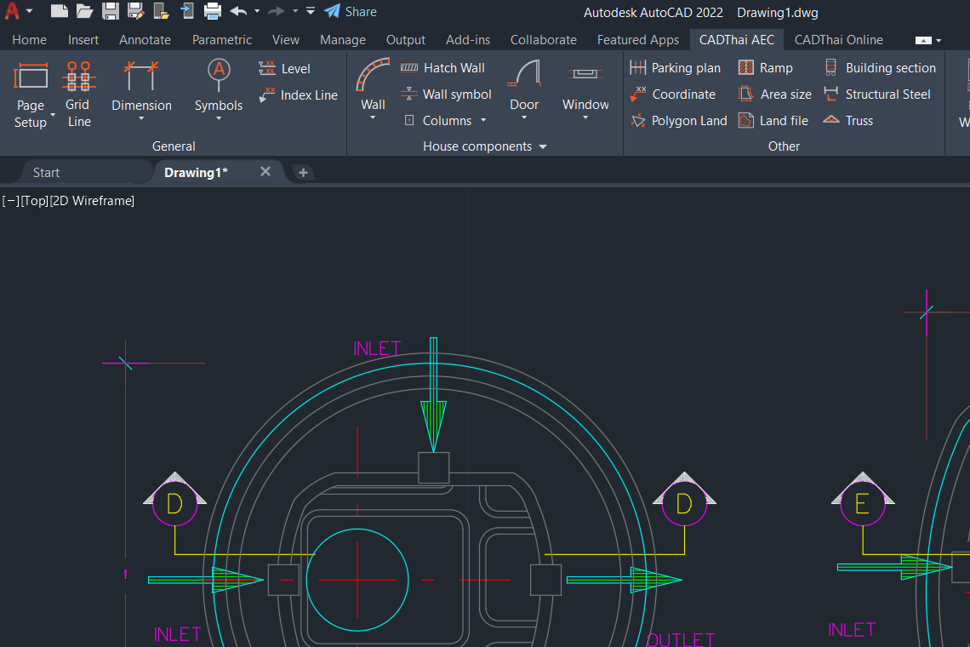Open ribbon display options dropdown arrow
The height and width of the screenshot is (647, 970).
pyautogui.click(x=939, y=40)
